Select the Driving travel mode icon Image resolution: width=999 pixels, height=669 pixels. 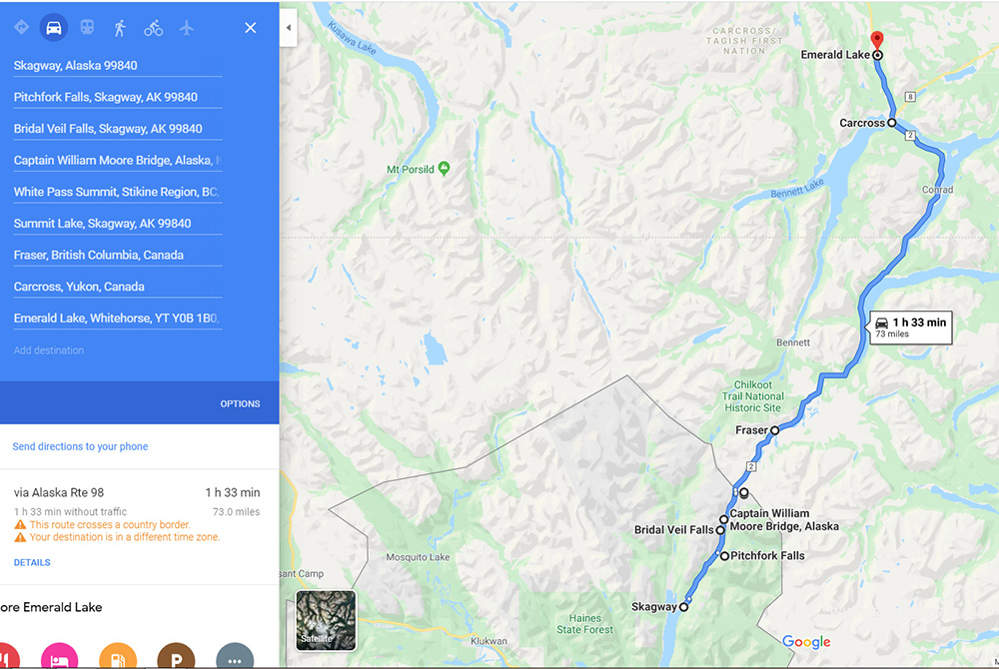click(54, 28)
